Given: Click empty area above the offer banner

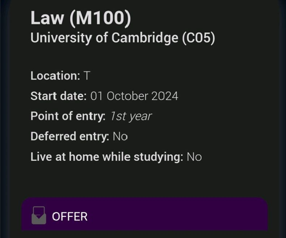Looking at the screenshot, I should click(x=145, y=181).
